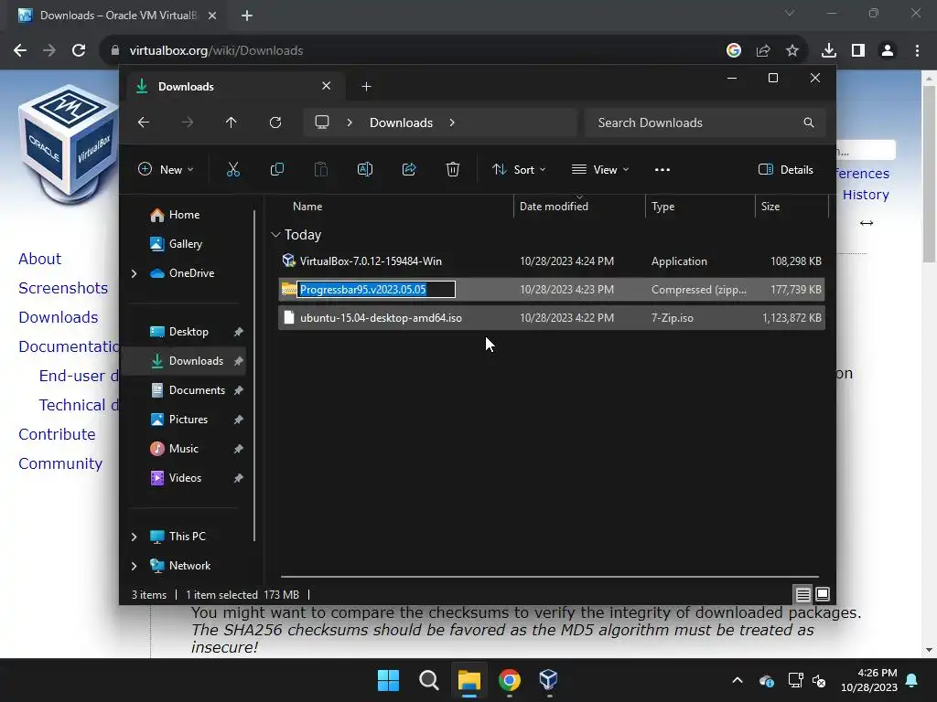937x702 pixels.
Task: Switch to large thumbnails view icon
Action: click(823, 594)
